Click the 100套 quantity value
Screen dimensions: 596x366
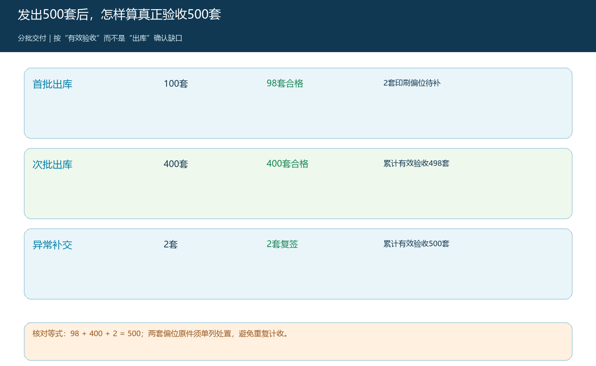176,84
